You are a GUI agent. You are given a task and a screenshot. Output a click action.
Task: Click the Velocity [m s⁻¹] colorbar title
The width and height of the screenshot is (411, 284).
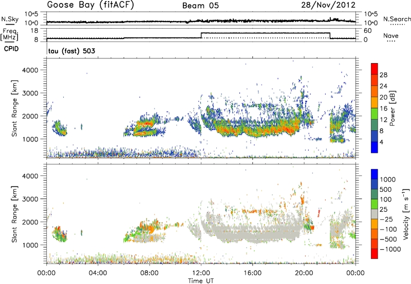(x=406, y=214)
